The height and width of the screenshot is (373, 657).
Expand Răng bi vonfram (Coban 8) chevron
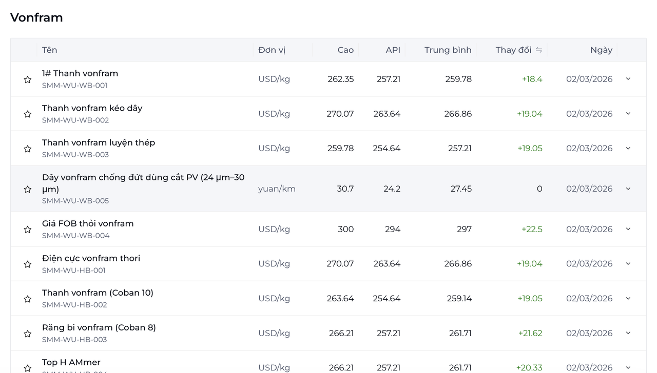point(628,333)
